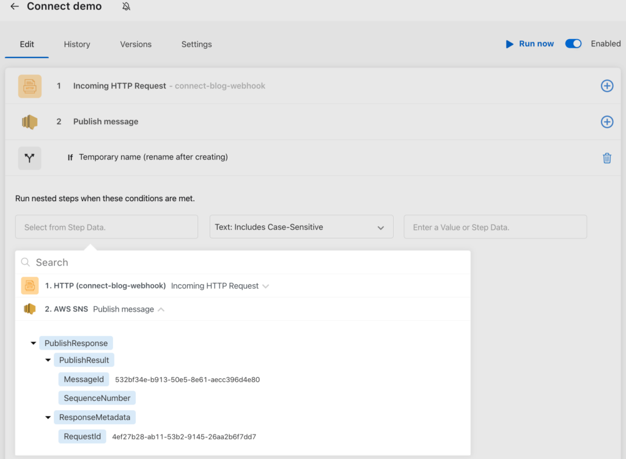626x459 pixels.
Task: Collapse the PublishResponse tree node
Action: pos(34,343)
